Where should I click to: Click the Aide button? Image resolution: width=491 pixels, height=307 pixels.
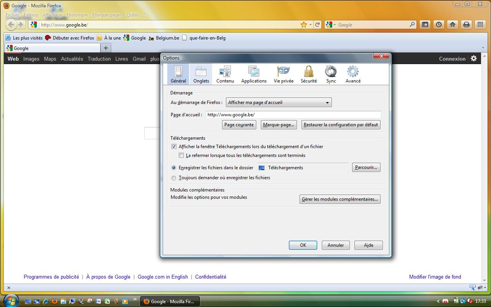(369, 245)
